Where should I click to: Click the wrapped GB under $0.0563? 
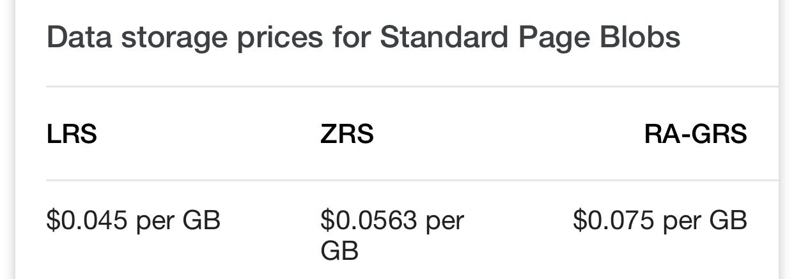pyautogui.click(x=339, y=251)
